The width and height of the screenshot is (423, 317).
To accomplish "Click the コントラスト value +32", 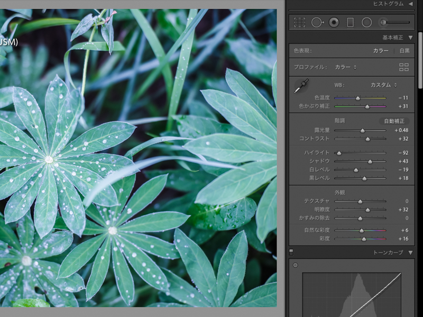I will [x=403, y=139].
